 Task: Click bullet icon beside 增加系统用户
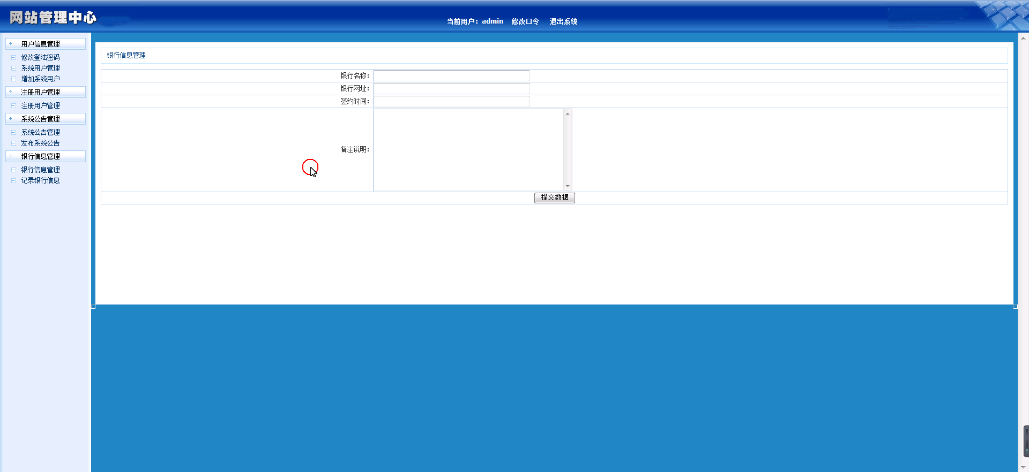point(14,79)
